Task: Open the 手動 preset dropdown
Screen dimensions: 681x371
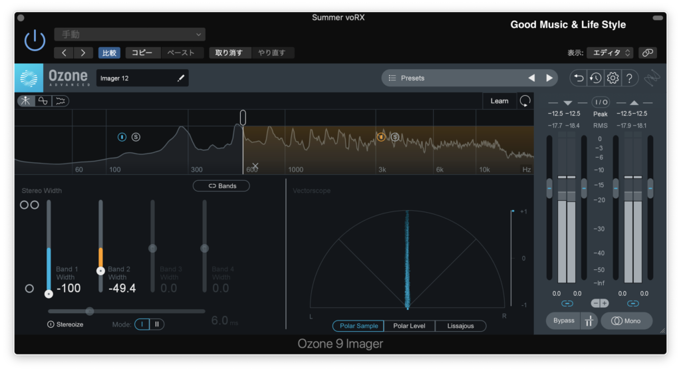Action: pyautogui.click(x=130, y=35)
